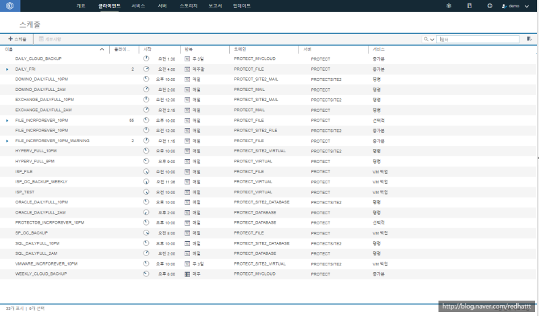Image resolution: width=539 pixels, height=316 pixels.
Task: Expand the FILE_INCRFOREVER_10PM_WARNING row
Action: [x=7, y=141]
